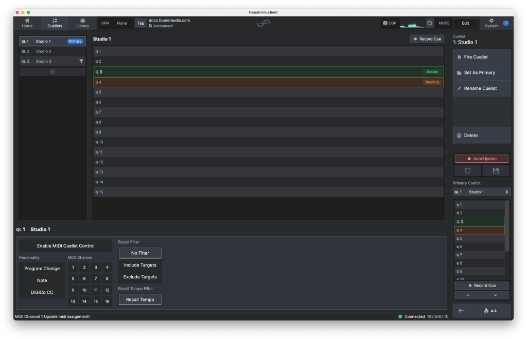Select the Include Targets recall filter

[x=140, y=265]
